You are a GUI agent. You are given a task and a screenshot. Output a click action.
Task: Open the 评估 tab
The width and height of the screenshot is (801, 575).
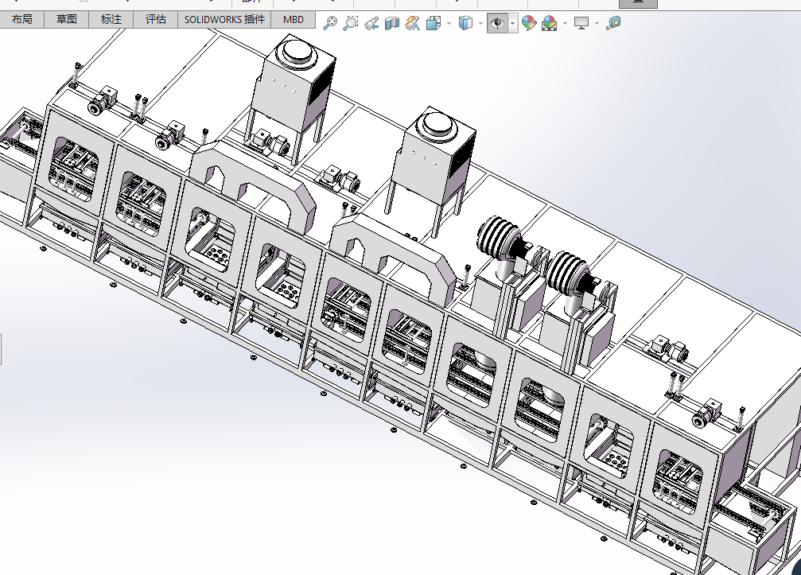tap(156, 19)
